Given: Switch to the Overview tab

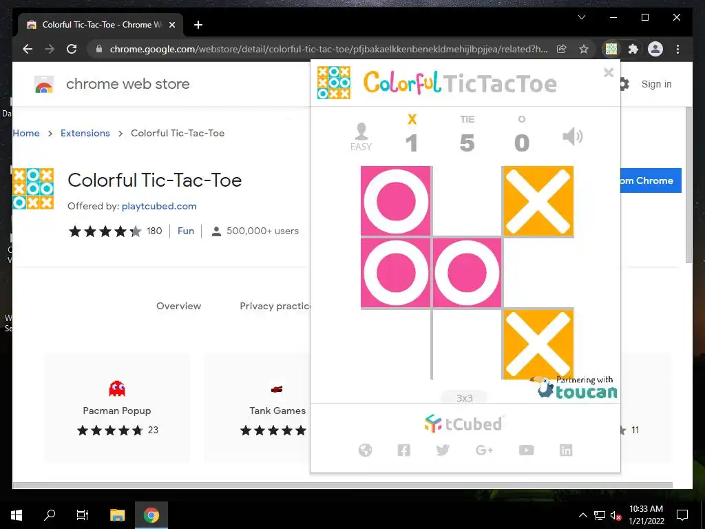Looking at the screenshot, I should (x=178, y=306).
